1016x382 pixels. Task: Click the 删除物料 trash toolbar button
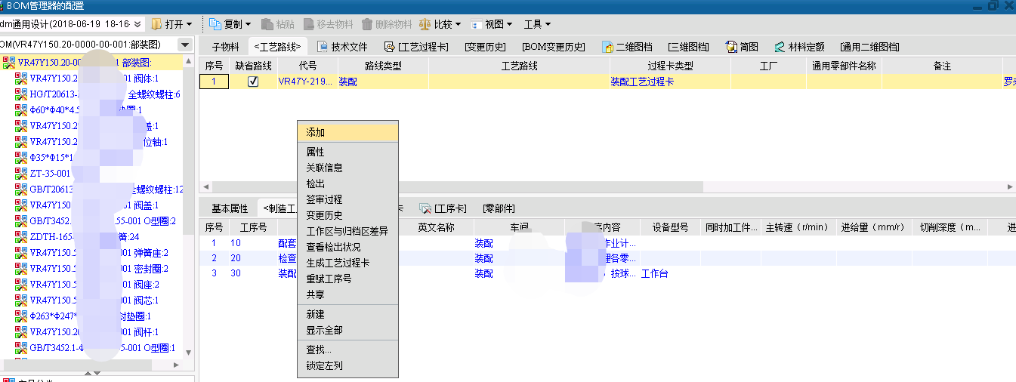click(387, 24)
